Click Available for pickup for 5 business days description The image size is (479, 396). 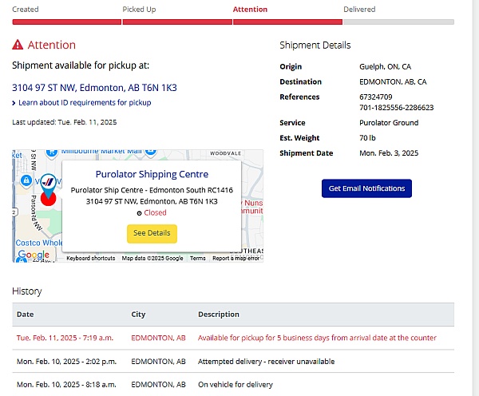tap(317, 338)
